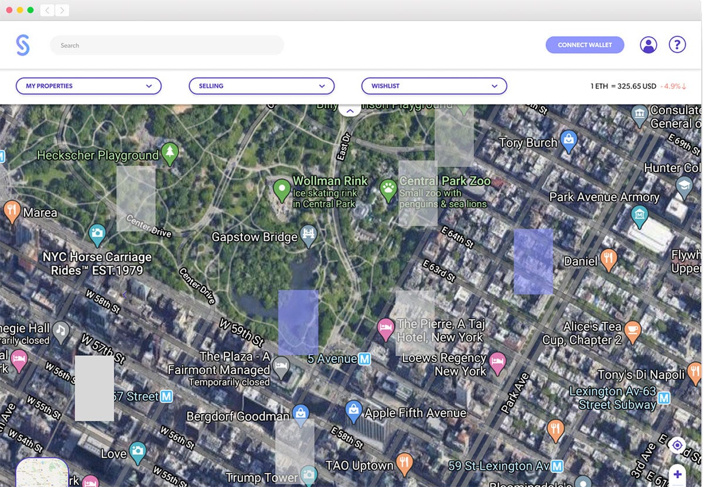
Task: Click the Consulate General building marker
Action: [x=640, y=116]
